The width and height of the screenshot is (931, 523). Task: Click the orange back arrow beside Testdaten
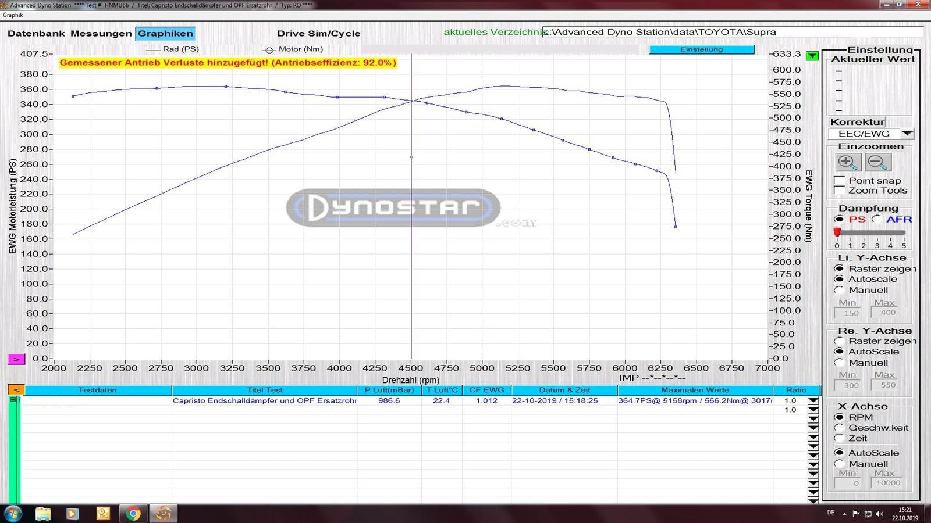click(16, 390)
